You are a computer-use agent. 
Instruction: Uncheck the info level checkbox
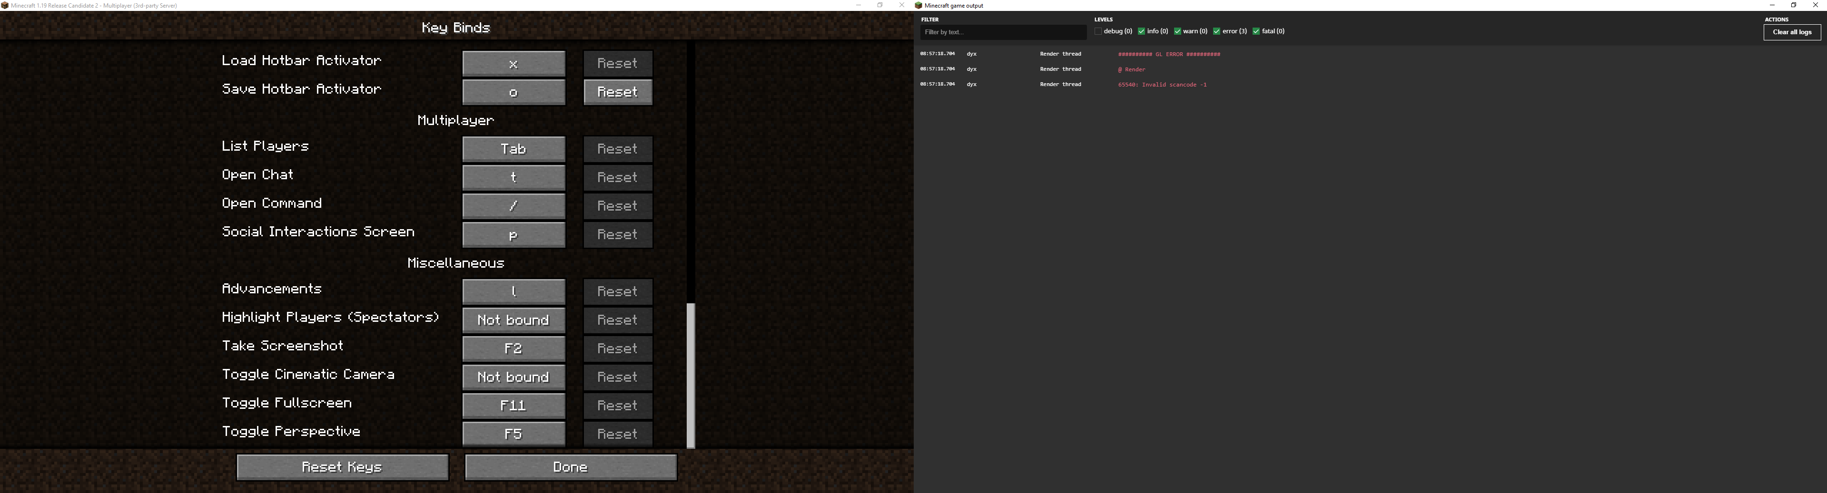point(1141,32)
